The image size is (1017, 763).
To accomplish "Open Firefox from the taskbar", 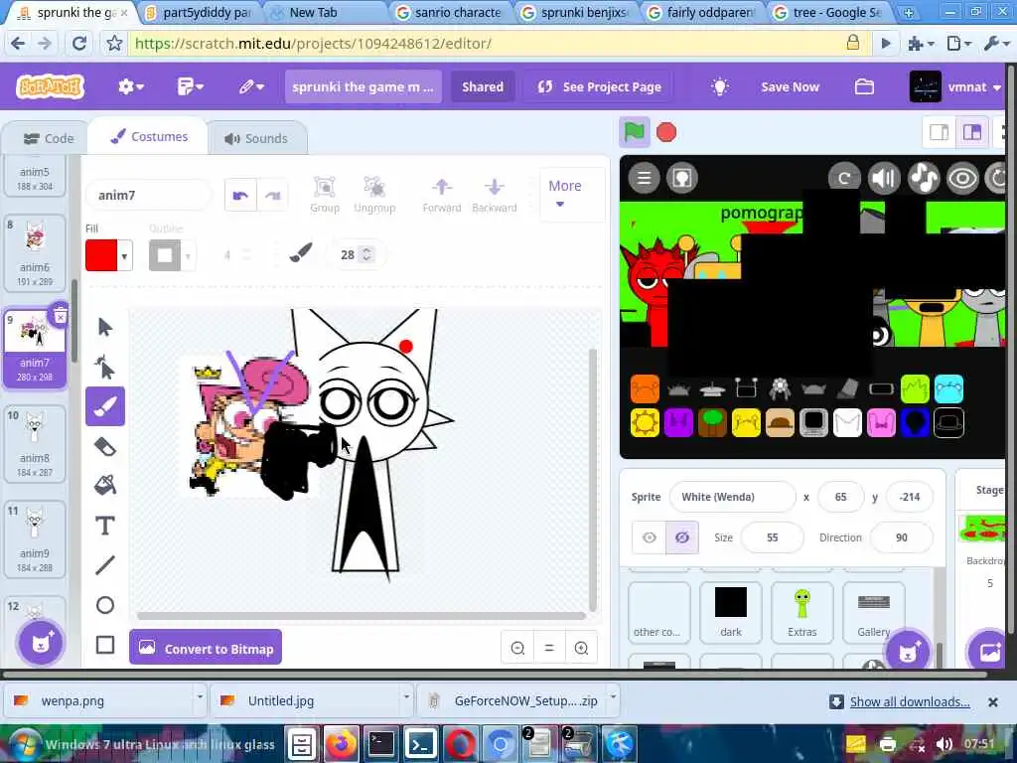I will [342, 743].
